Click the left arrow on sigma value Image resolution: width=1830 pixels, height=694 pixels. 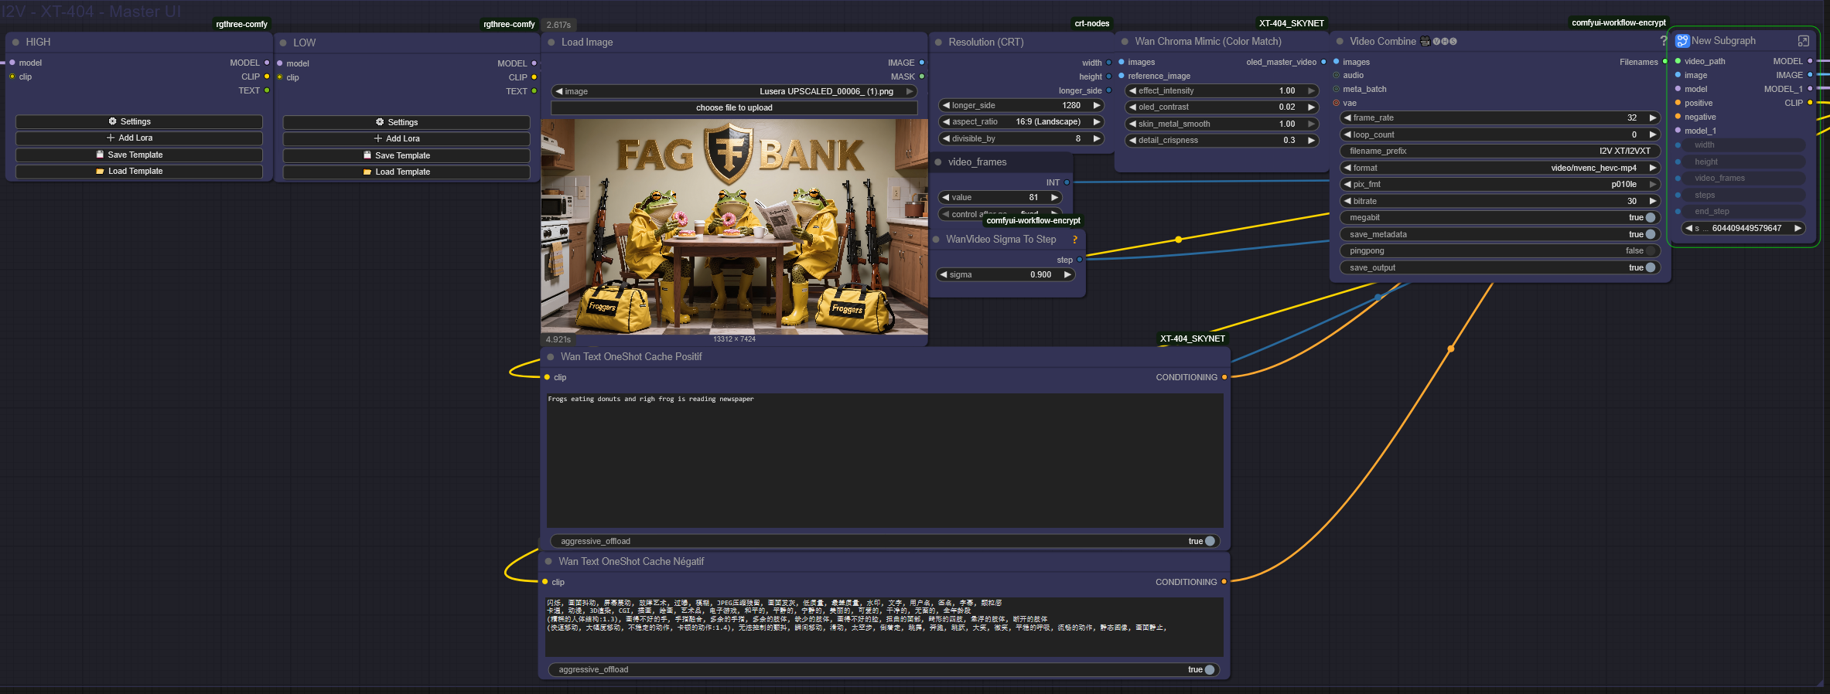[943, 274]
